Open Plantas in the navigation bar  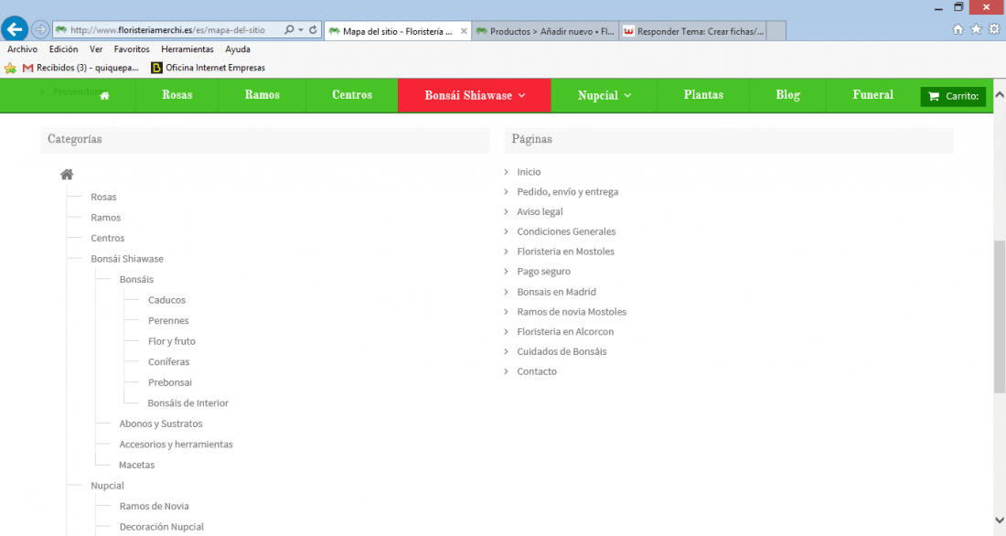coord(703,95)
